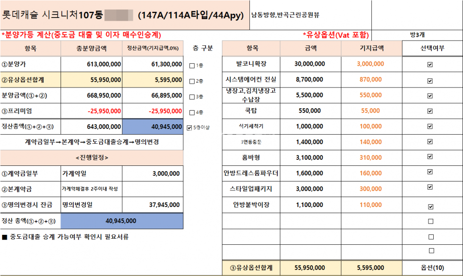
Task: Select the ②유상옵션합계 row label
Action: (30, 80)
